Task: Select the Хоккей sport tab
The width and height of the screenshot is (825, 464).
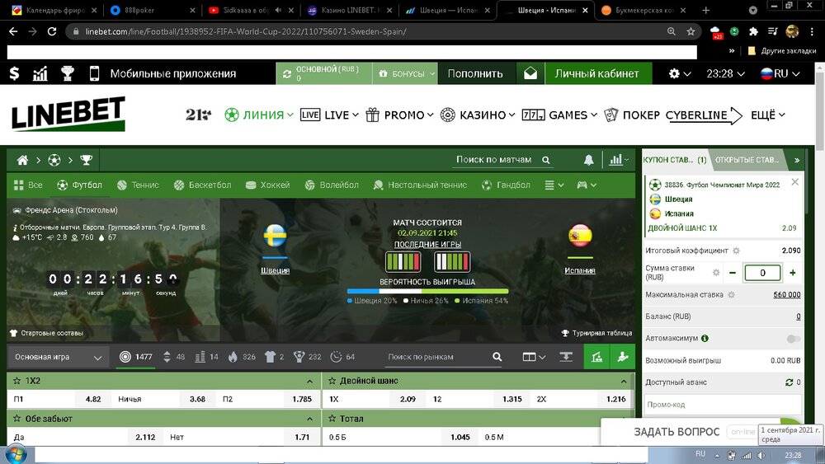Action: coord(268,185)
